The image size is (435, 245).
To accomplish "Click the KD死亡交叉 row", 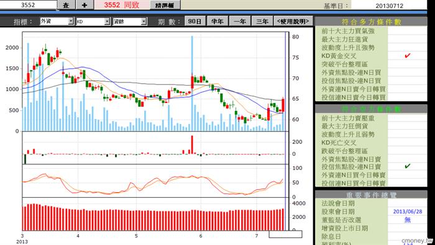I will 371,143.
